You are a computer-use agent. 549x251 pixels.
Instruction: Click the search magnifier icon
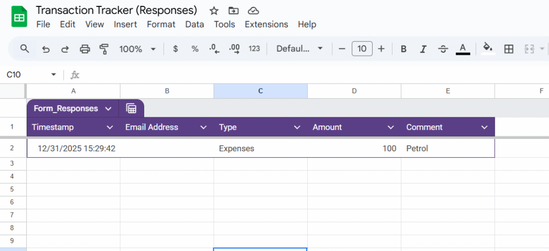coord(25,49)
